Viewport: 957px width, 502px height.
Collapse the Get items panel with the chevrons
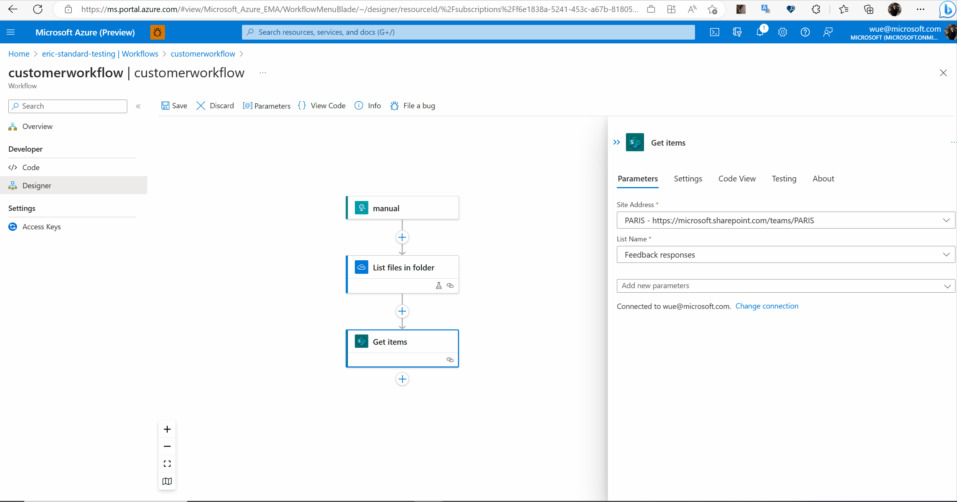[617, 142]
